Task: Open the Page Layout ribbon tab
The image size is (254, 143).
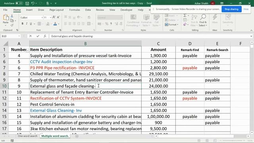Action: (56, 10)
